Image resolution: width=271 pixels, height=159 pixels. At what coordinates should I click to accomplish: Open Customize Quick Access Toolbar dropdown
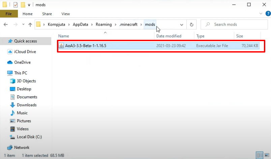[x=29, y=5]
